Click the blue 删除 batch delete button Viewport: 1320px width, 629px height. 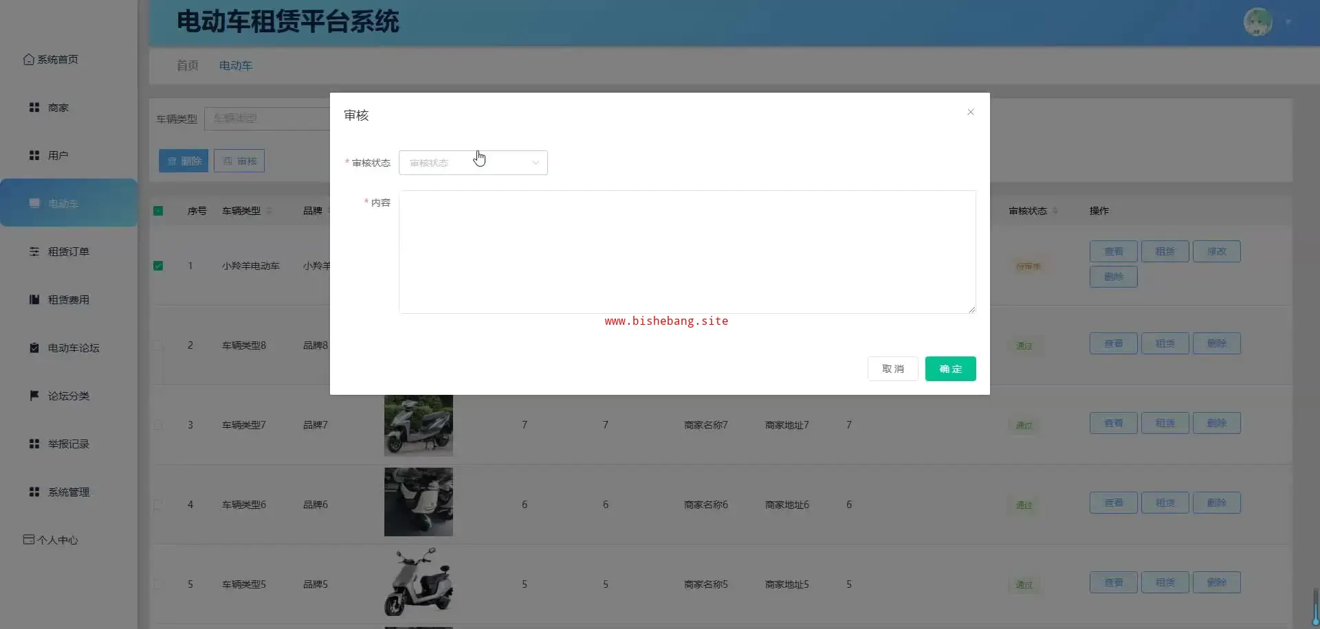(x=184, y=161)
